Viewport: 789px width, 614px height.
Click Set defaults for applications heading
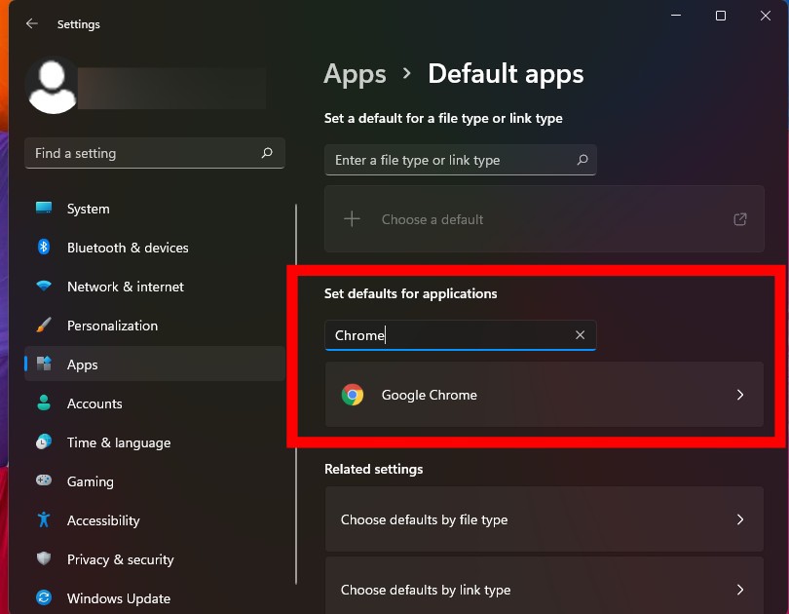pos(411,293)
